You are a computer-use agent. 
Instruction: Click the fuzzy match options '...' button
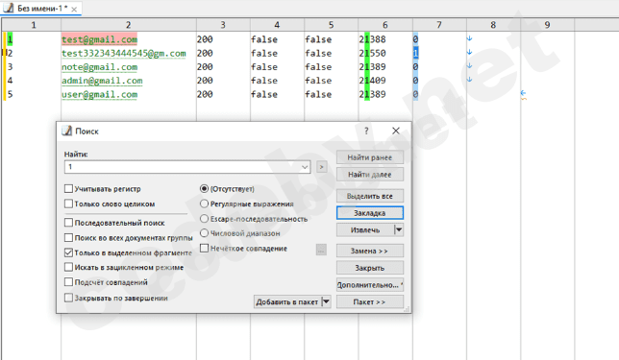tap(321, 250)
